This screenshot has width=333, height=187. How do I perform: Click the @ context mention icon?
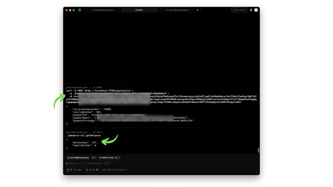(x=94, y=170)
